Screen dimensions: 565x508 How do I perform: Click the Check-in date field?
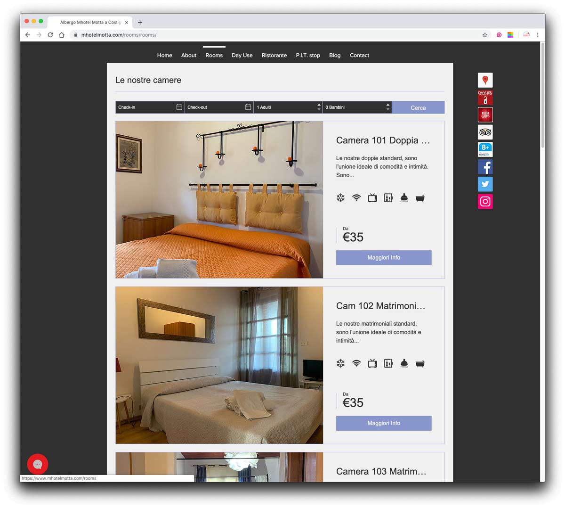(x=150, y=107)
